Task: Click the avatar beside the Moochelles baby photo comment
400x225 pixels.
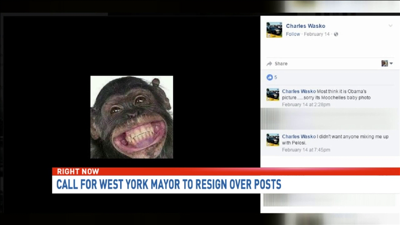Action: tap(273, 94)
